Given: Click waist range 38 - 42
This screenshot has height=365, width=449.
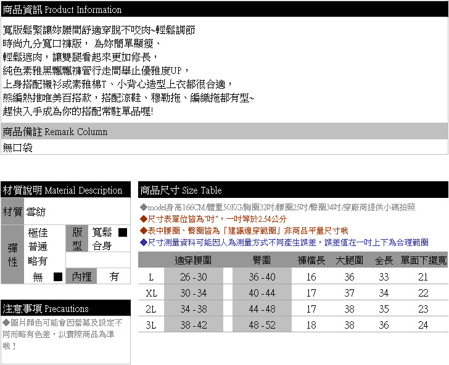Looking at the screenshot, I should click(x=194, y=325).
